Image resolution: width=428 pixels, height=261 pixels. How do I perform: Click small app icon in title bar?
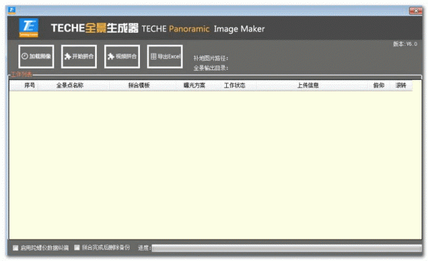11,11
